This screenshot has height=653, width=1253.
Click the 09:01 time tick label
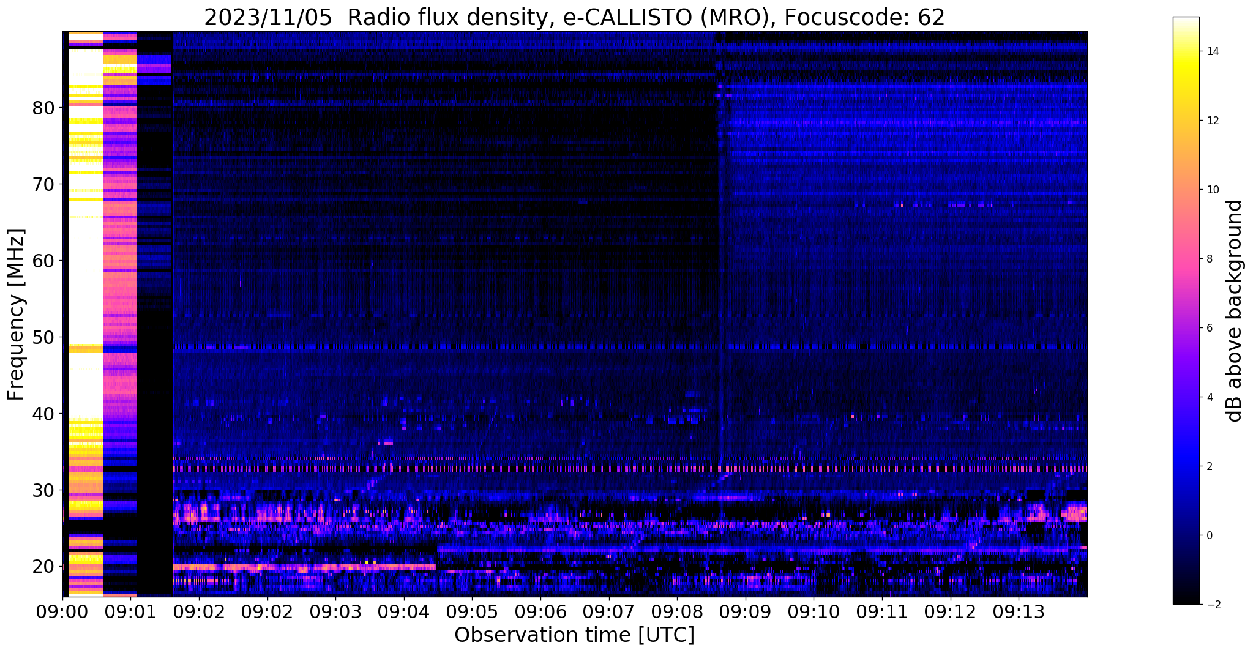pyautogui.click(x=130, y=611)
